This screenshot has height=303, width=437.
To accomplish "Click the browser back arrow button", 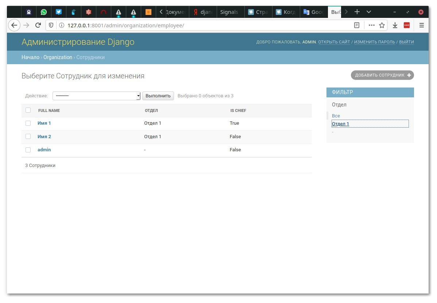I will [14, 25].
